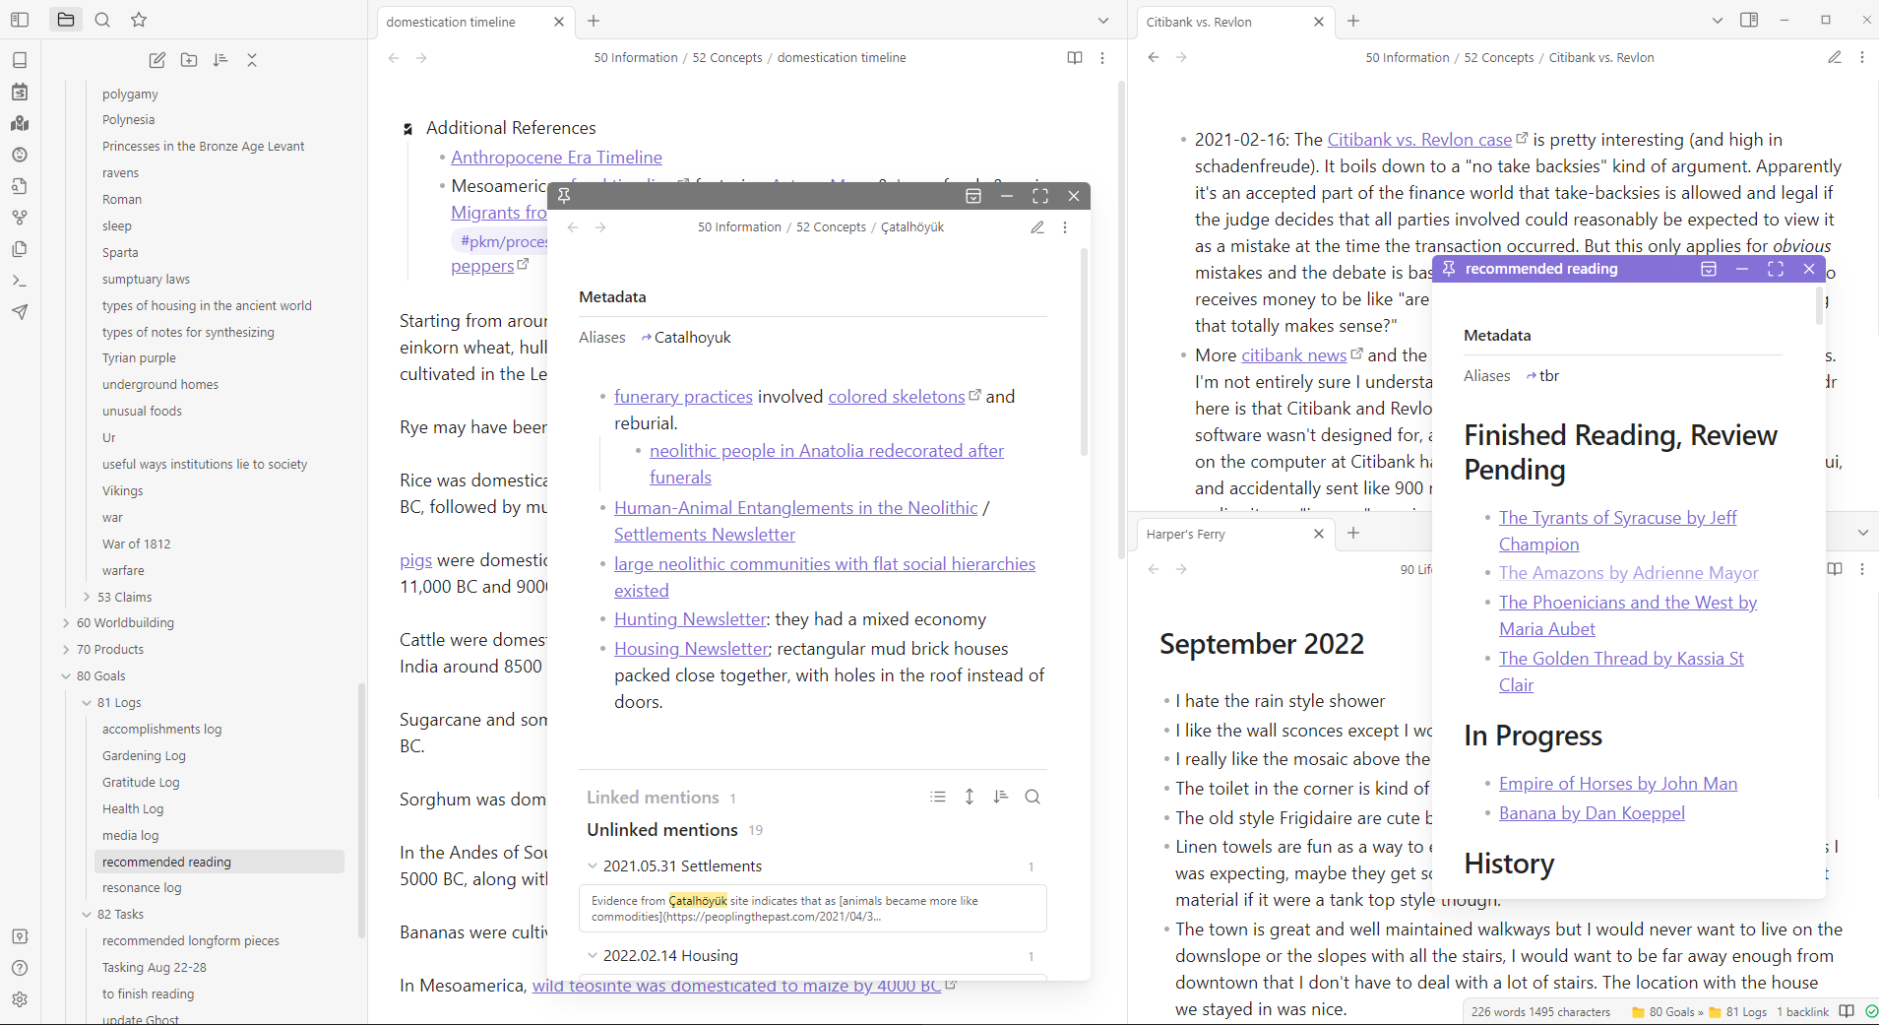1879x1025 pixels.
Task: Expand the 60 Worldbuilding folder
Action: tap(66, 622)
